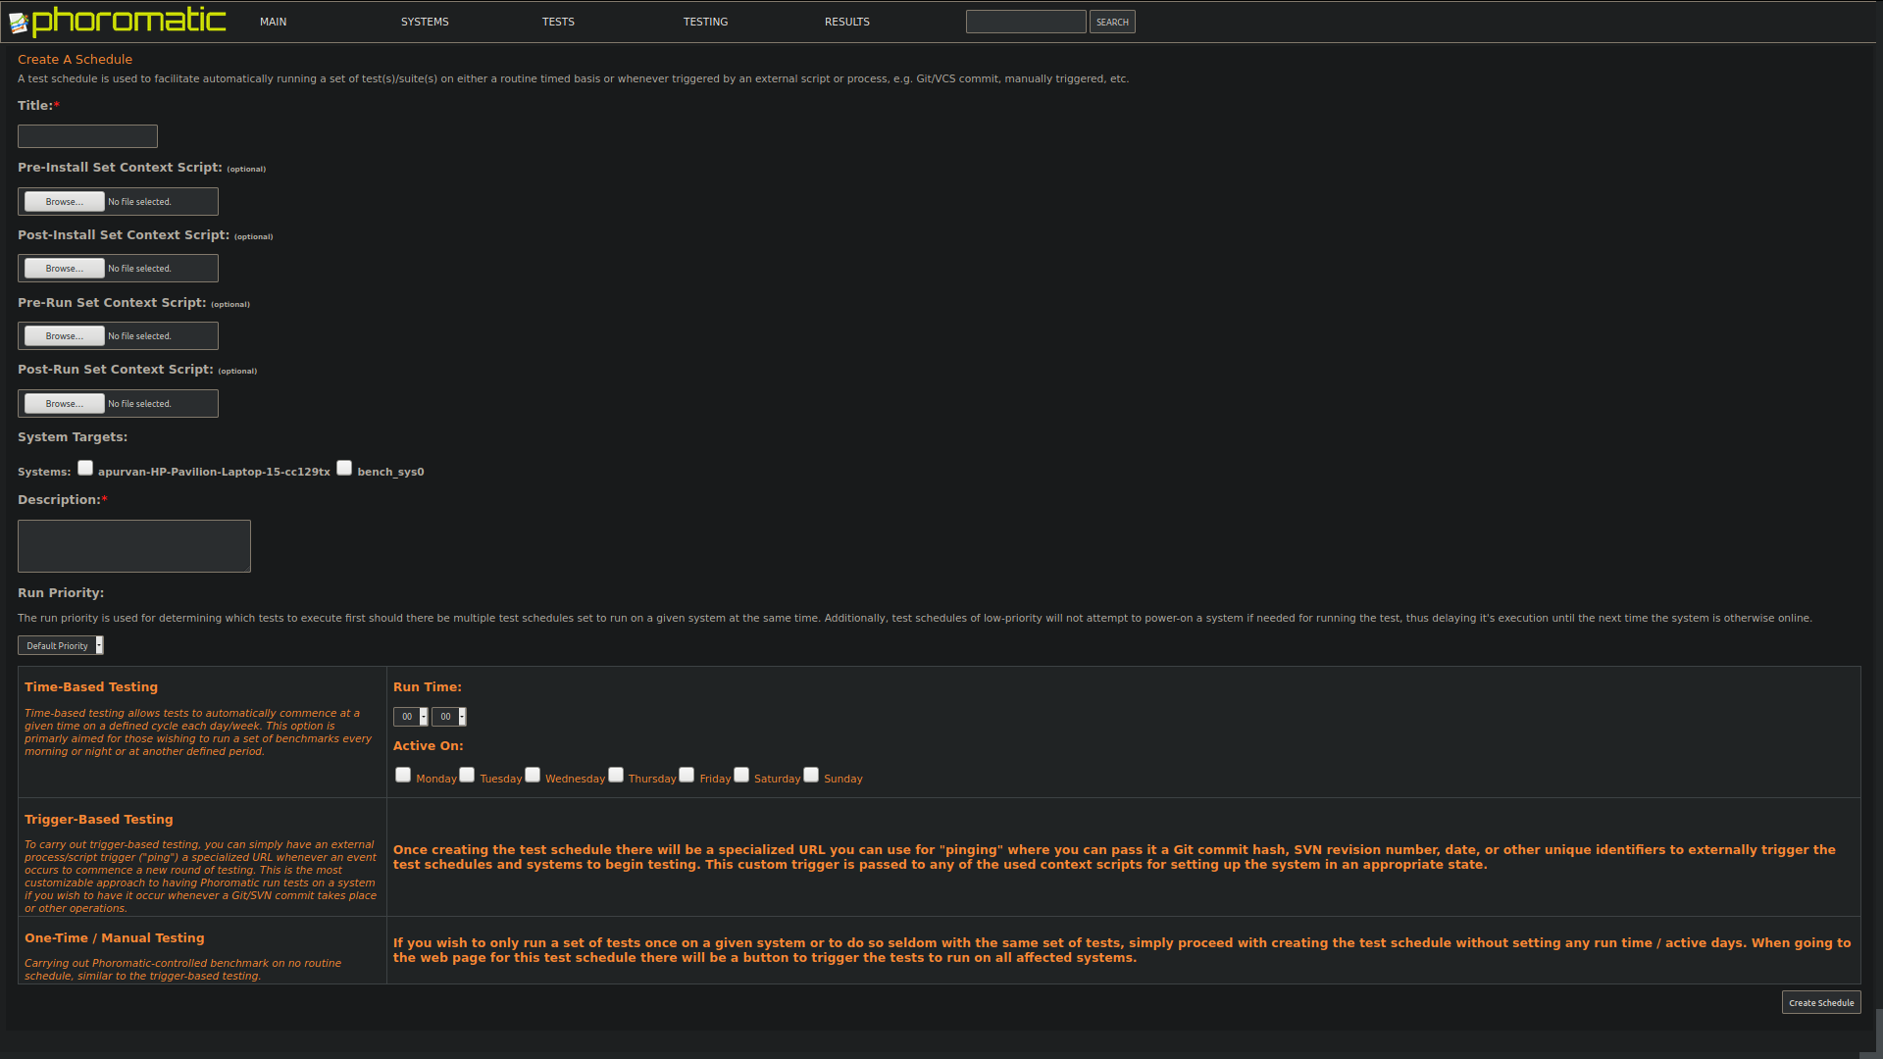Click the Active On label

click(x=429, y=745)
